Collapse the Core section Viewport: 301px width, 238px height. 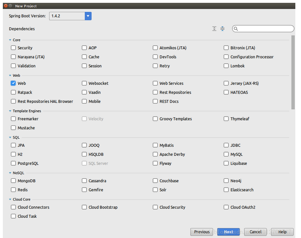(x=10, y=40)
